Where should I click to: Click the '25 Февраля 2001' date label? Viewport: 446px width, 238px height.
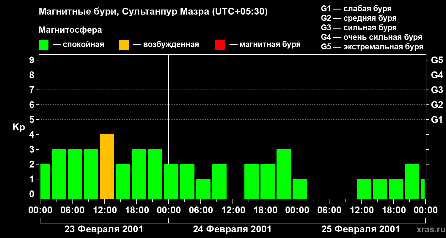click(x=361, y=229)
